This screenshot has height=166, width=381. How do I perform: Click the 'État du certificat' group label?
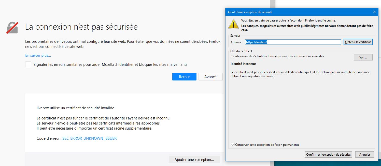tap(241, 51)
